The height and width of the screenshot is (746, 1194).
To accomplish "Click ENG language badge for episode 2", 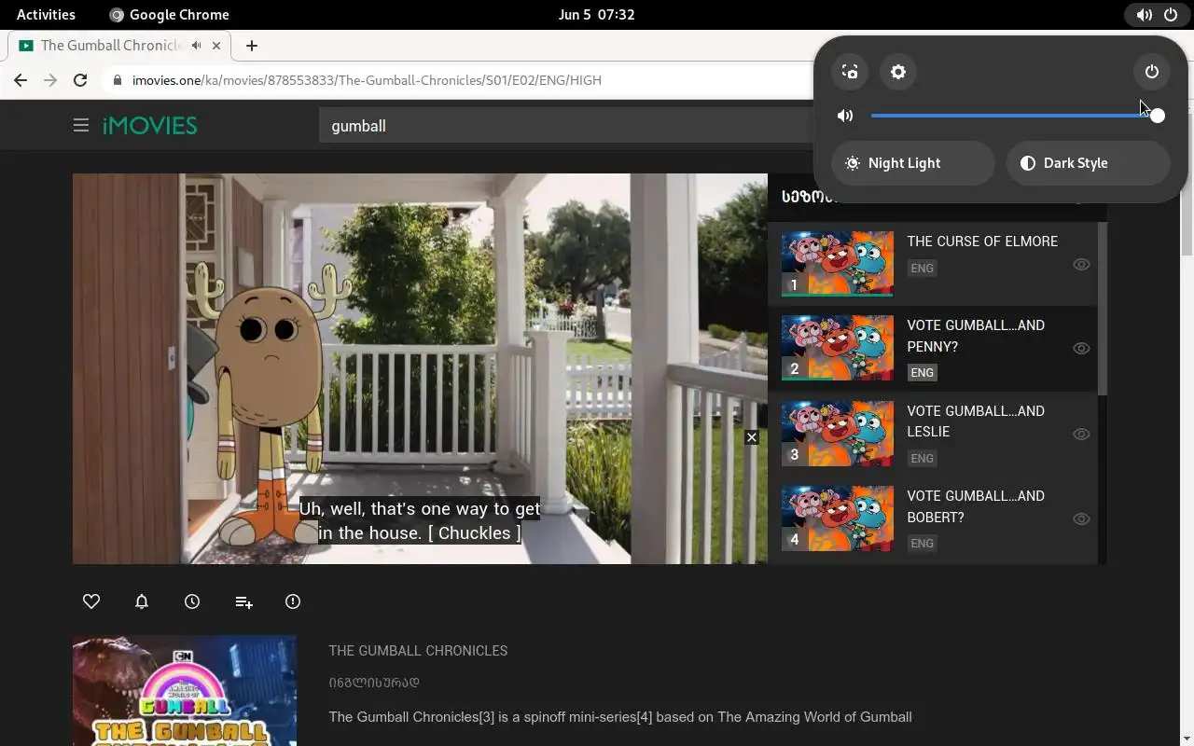I will (x=922, y=372).
